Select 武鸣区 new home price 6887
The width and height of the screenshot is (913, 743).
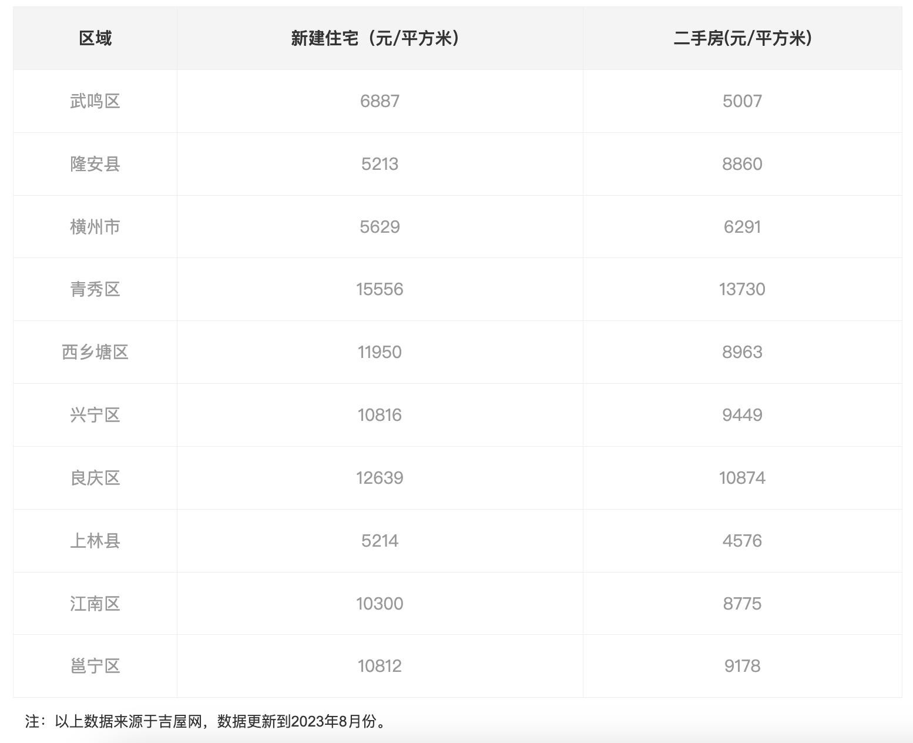pos(380,101)
